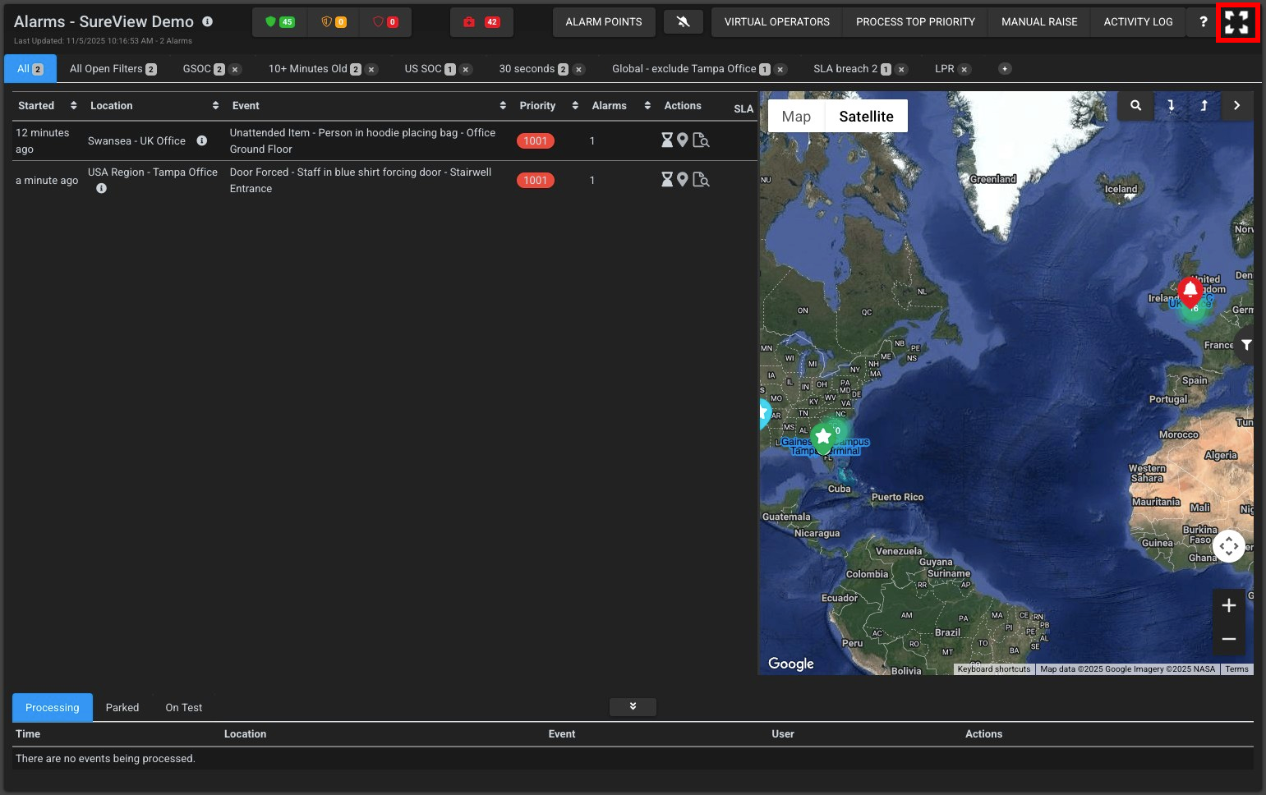Click the red alarm bell marker over UK

pos(1190,290)
